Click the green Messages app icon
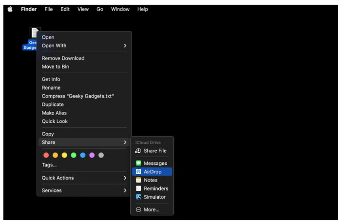The height and width of the screenshot is (224, 341). point(138,163)
